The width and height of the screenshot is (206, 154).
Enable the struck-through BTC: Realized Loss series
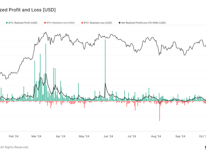click(x=61, y=23)
